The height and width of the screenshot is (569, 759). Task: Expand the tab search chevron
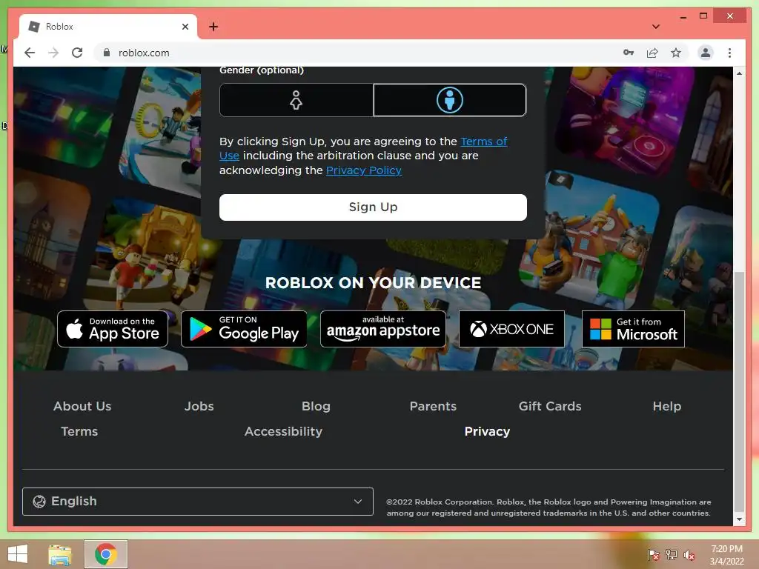656,27
